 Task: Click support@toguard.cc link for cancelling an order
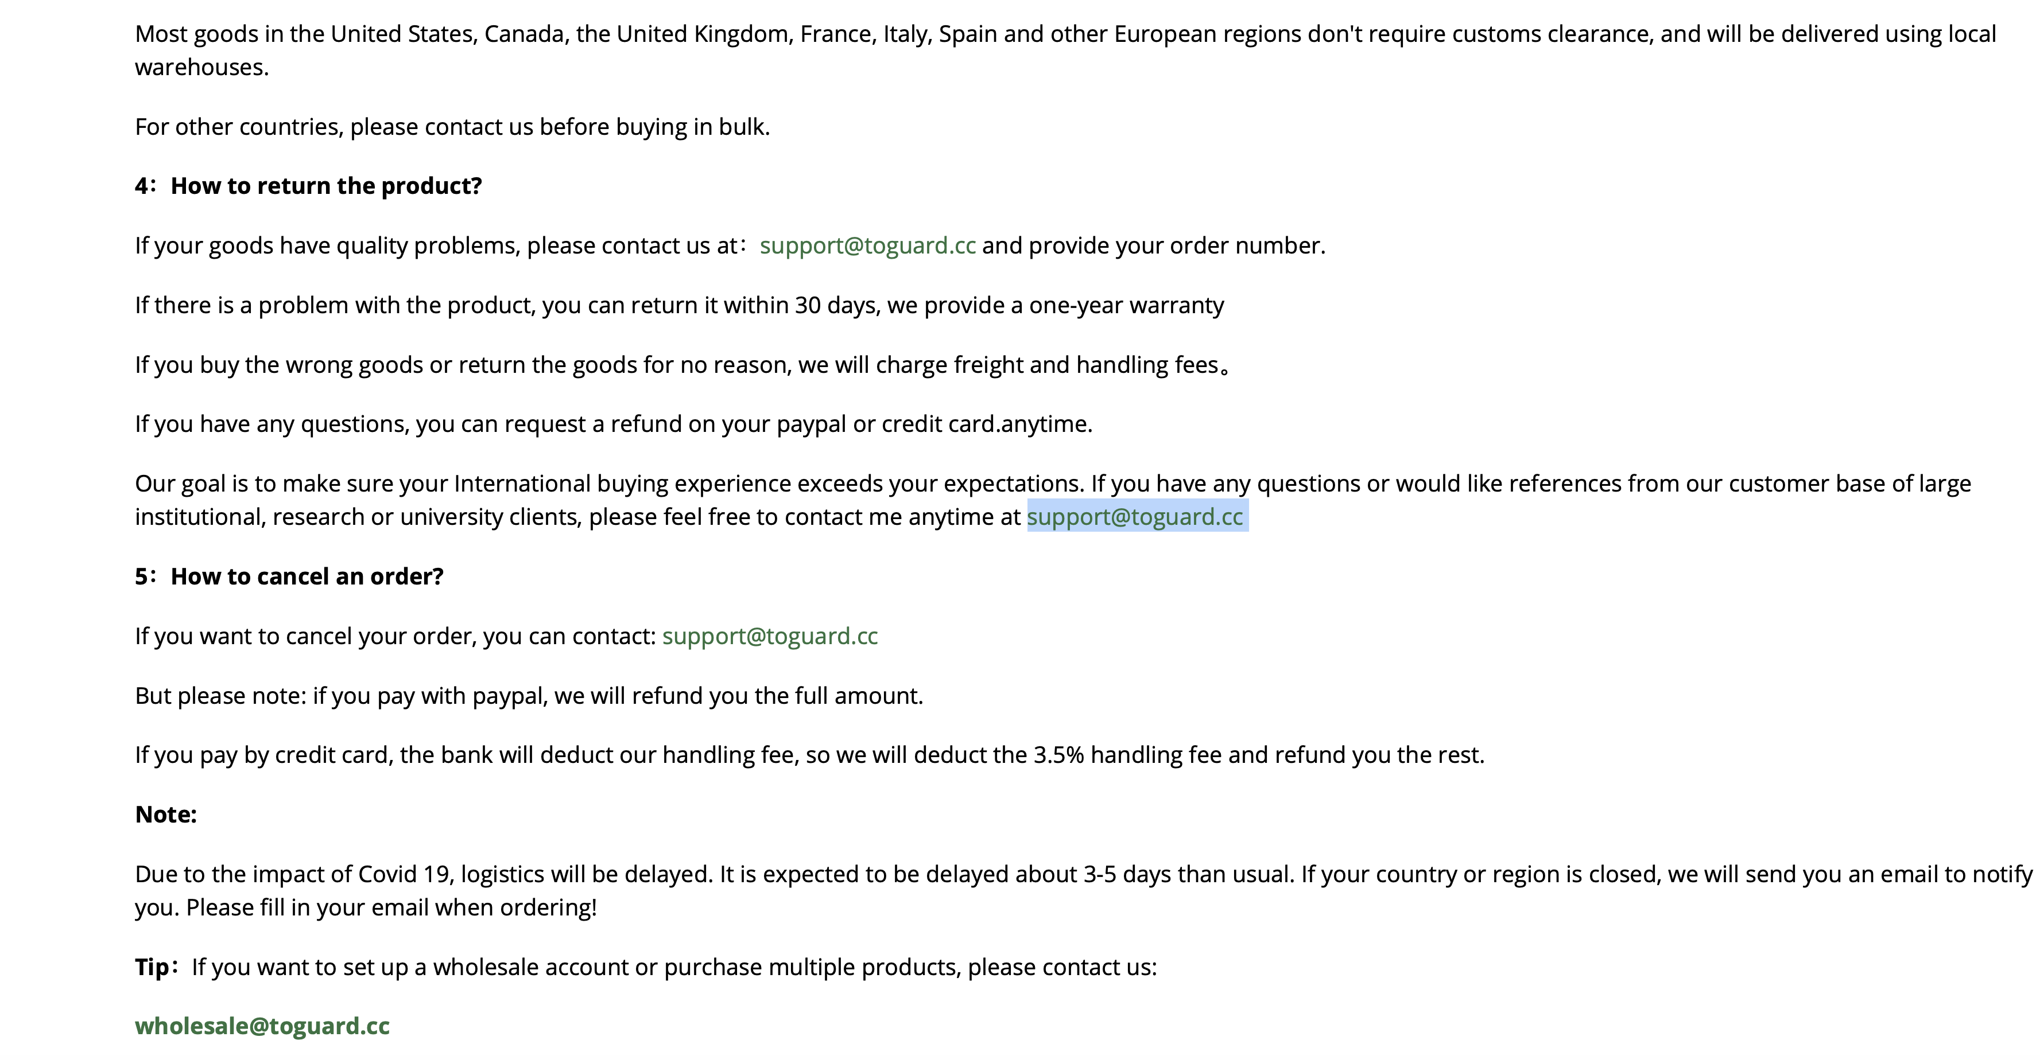pos(770,636)
